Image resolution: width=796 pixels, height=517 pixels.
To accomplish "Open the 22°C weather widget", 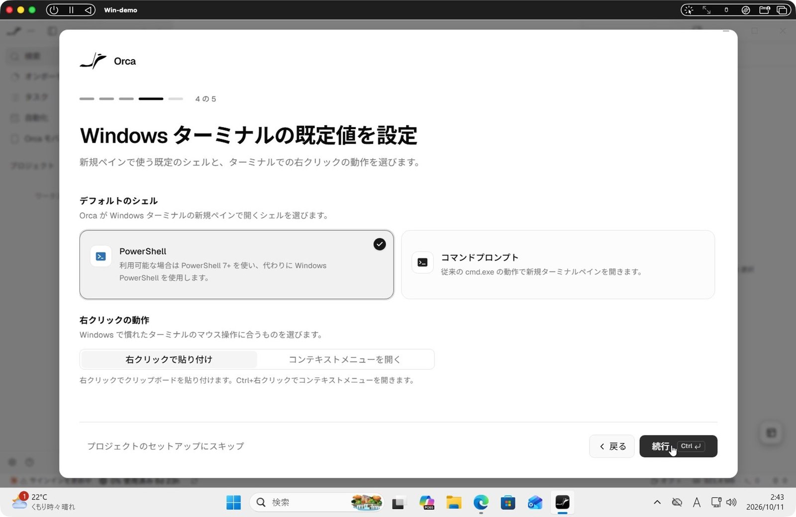I will [44, 502].
